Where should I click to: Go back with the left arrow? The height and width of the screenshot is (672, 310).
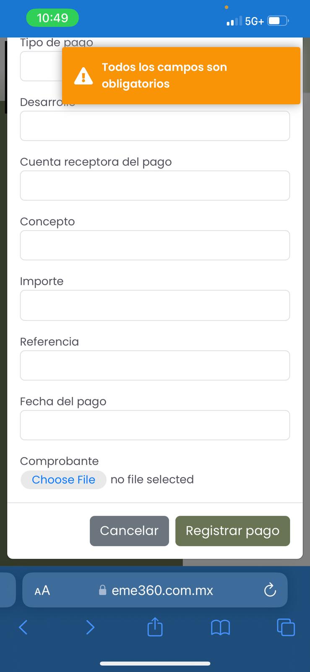(23, 627)
